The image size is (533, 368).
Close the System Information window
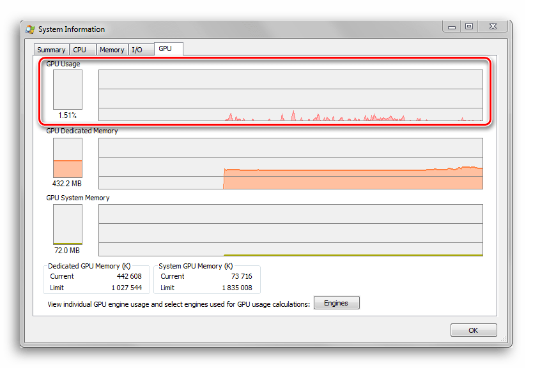(493, 26)
